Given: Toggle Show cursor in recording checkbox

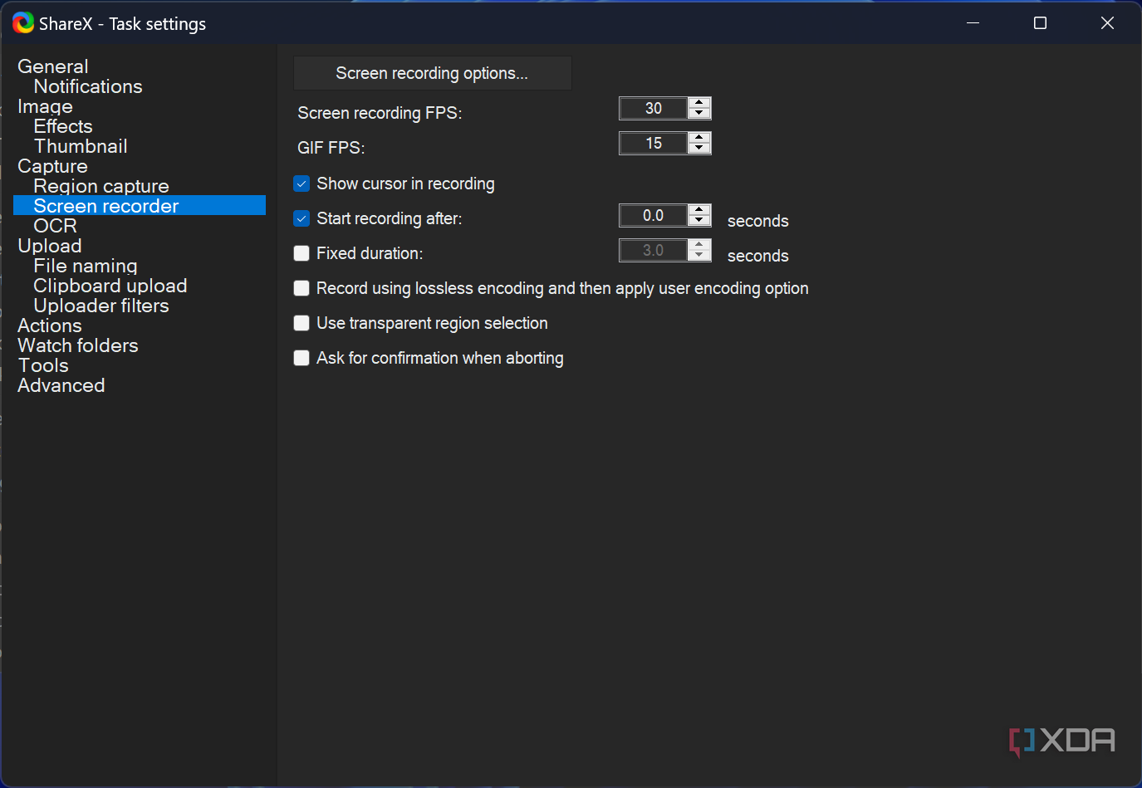Looking at the screenshot, I should 301,184.
